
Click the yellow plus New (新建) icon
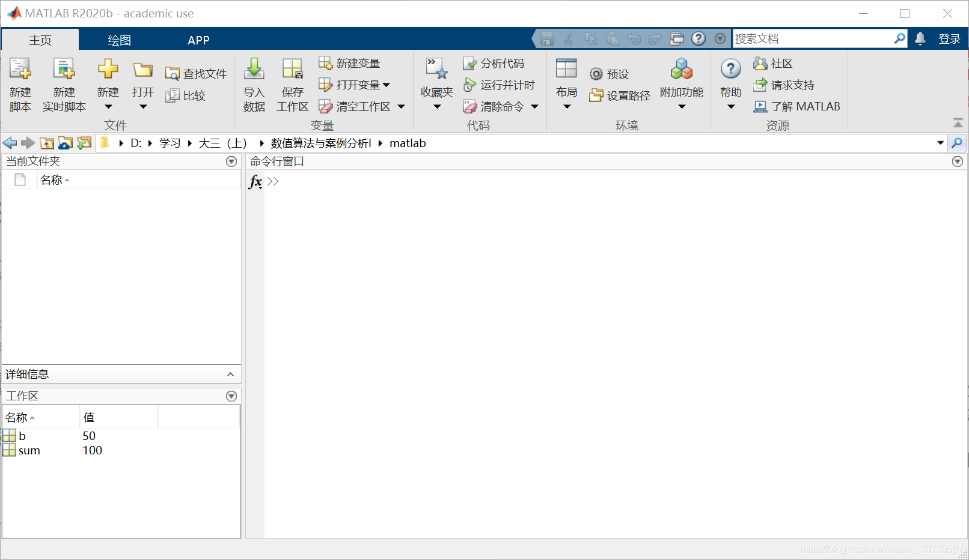coord(108,69)
